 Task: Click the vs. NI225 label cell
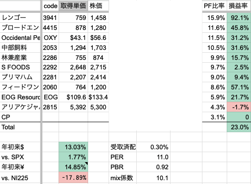(x=20, y=178)
